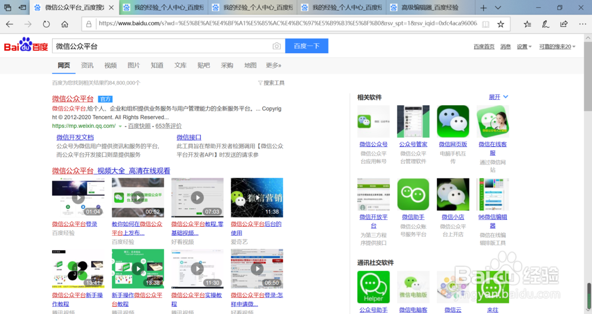Image resolution: width=592 pixels, height=314 pixels.
Task: Open 公众号助手 Helper icon
Action: pyautogui.click(x=374, y=287)
